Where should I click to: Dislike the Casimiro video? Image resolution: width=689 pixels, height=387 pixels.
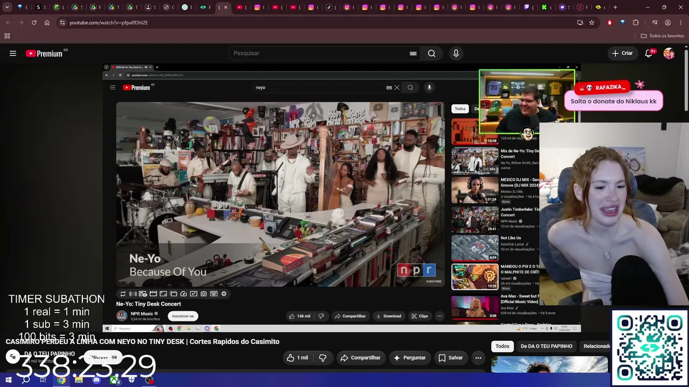pos(323,357)
